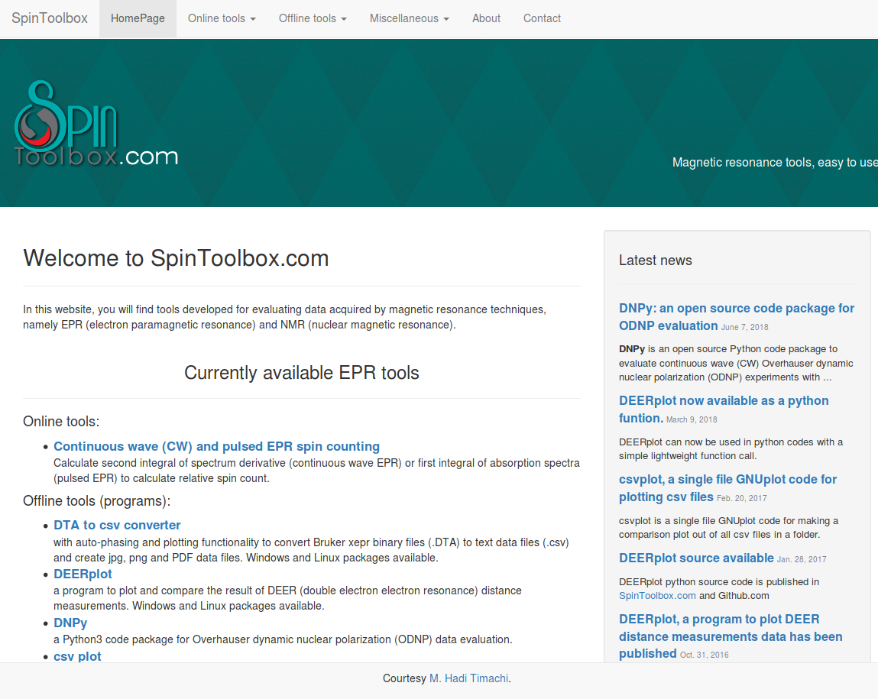Click the date Feb. 20, 2017
Image resolution: width=878 pixels, height=699 pixels.
tap(742, 499)
